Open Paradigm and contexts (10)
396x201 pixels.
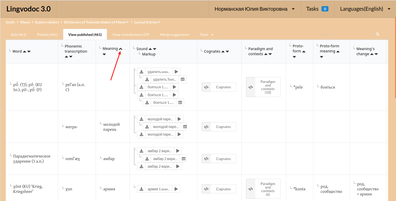point(263,87)
